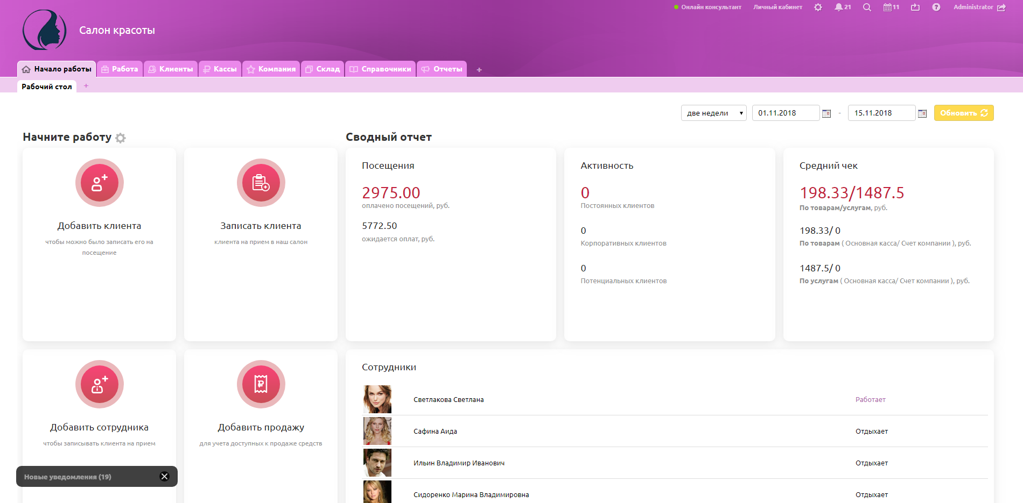Open calendar picker for end date 15.11.2018
1023x503 pixels.
(922, 113)
